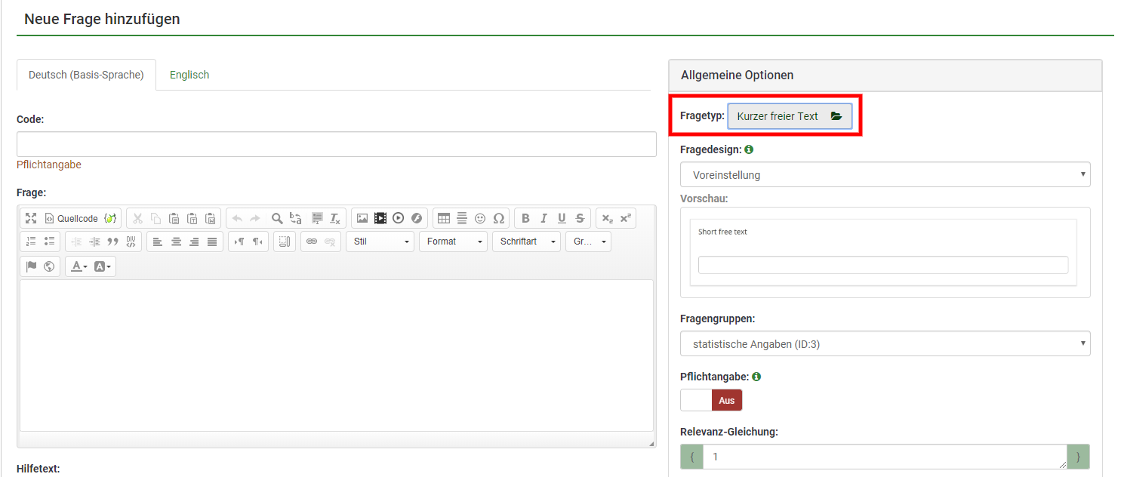1124x477 pixels.
Task: Open the Schriftart font dropdown
Action: coord(527,242)
